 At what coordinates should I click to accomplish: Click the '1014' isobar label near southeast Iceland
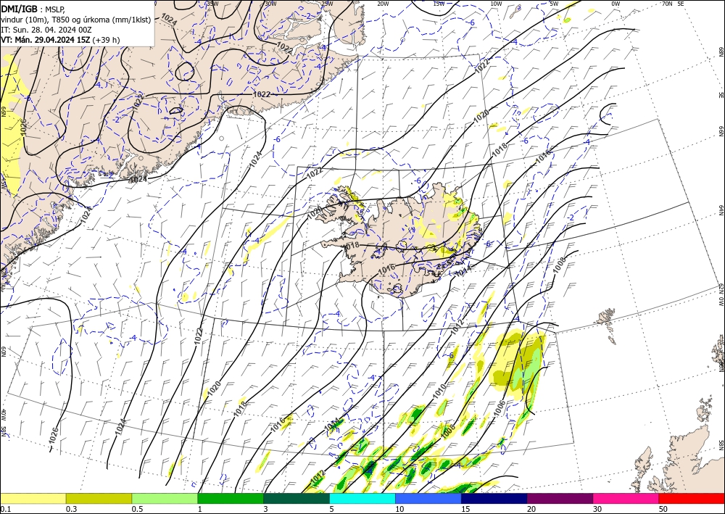coord(463,270)
